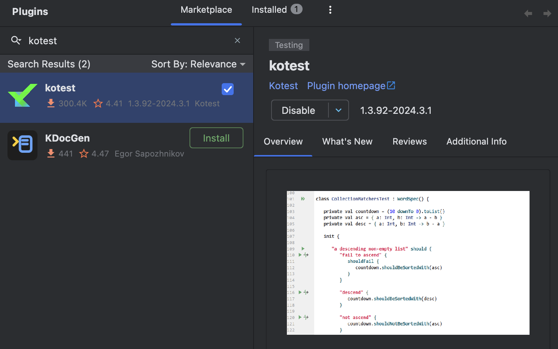Click the Testing category tag

(289, 45)
